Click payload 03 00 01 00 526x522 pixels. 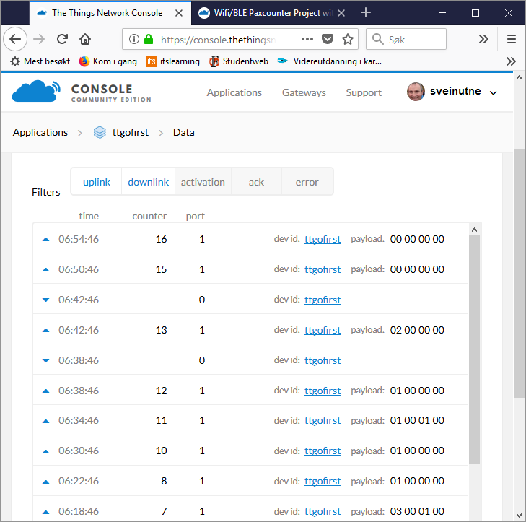click(417, 511)
